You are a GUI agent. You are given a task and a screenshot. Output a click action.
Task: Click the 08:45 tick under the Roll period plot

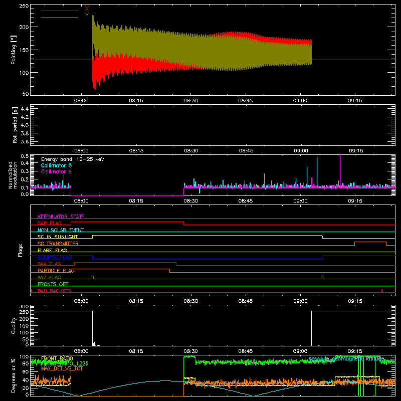pyautogui.click(x=246, y=151)
